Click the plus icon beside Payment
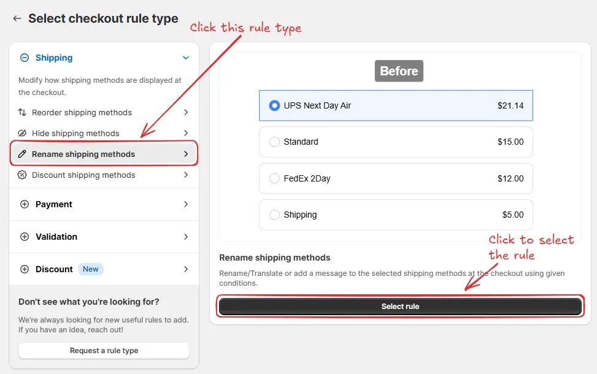The image size is (597, 374). click(x=25, y=204)
